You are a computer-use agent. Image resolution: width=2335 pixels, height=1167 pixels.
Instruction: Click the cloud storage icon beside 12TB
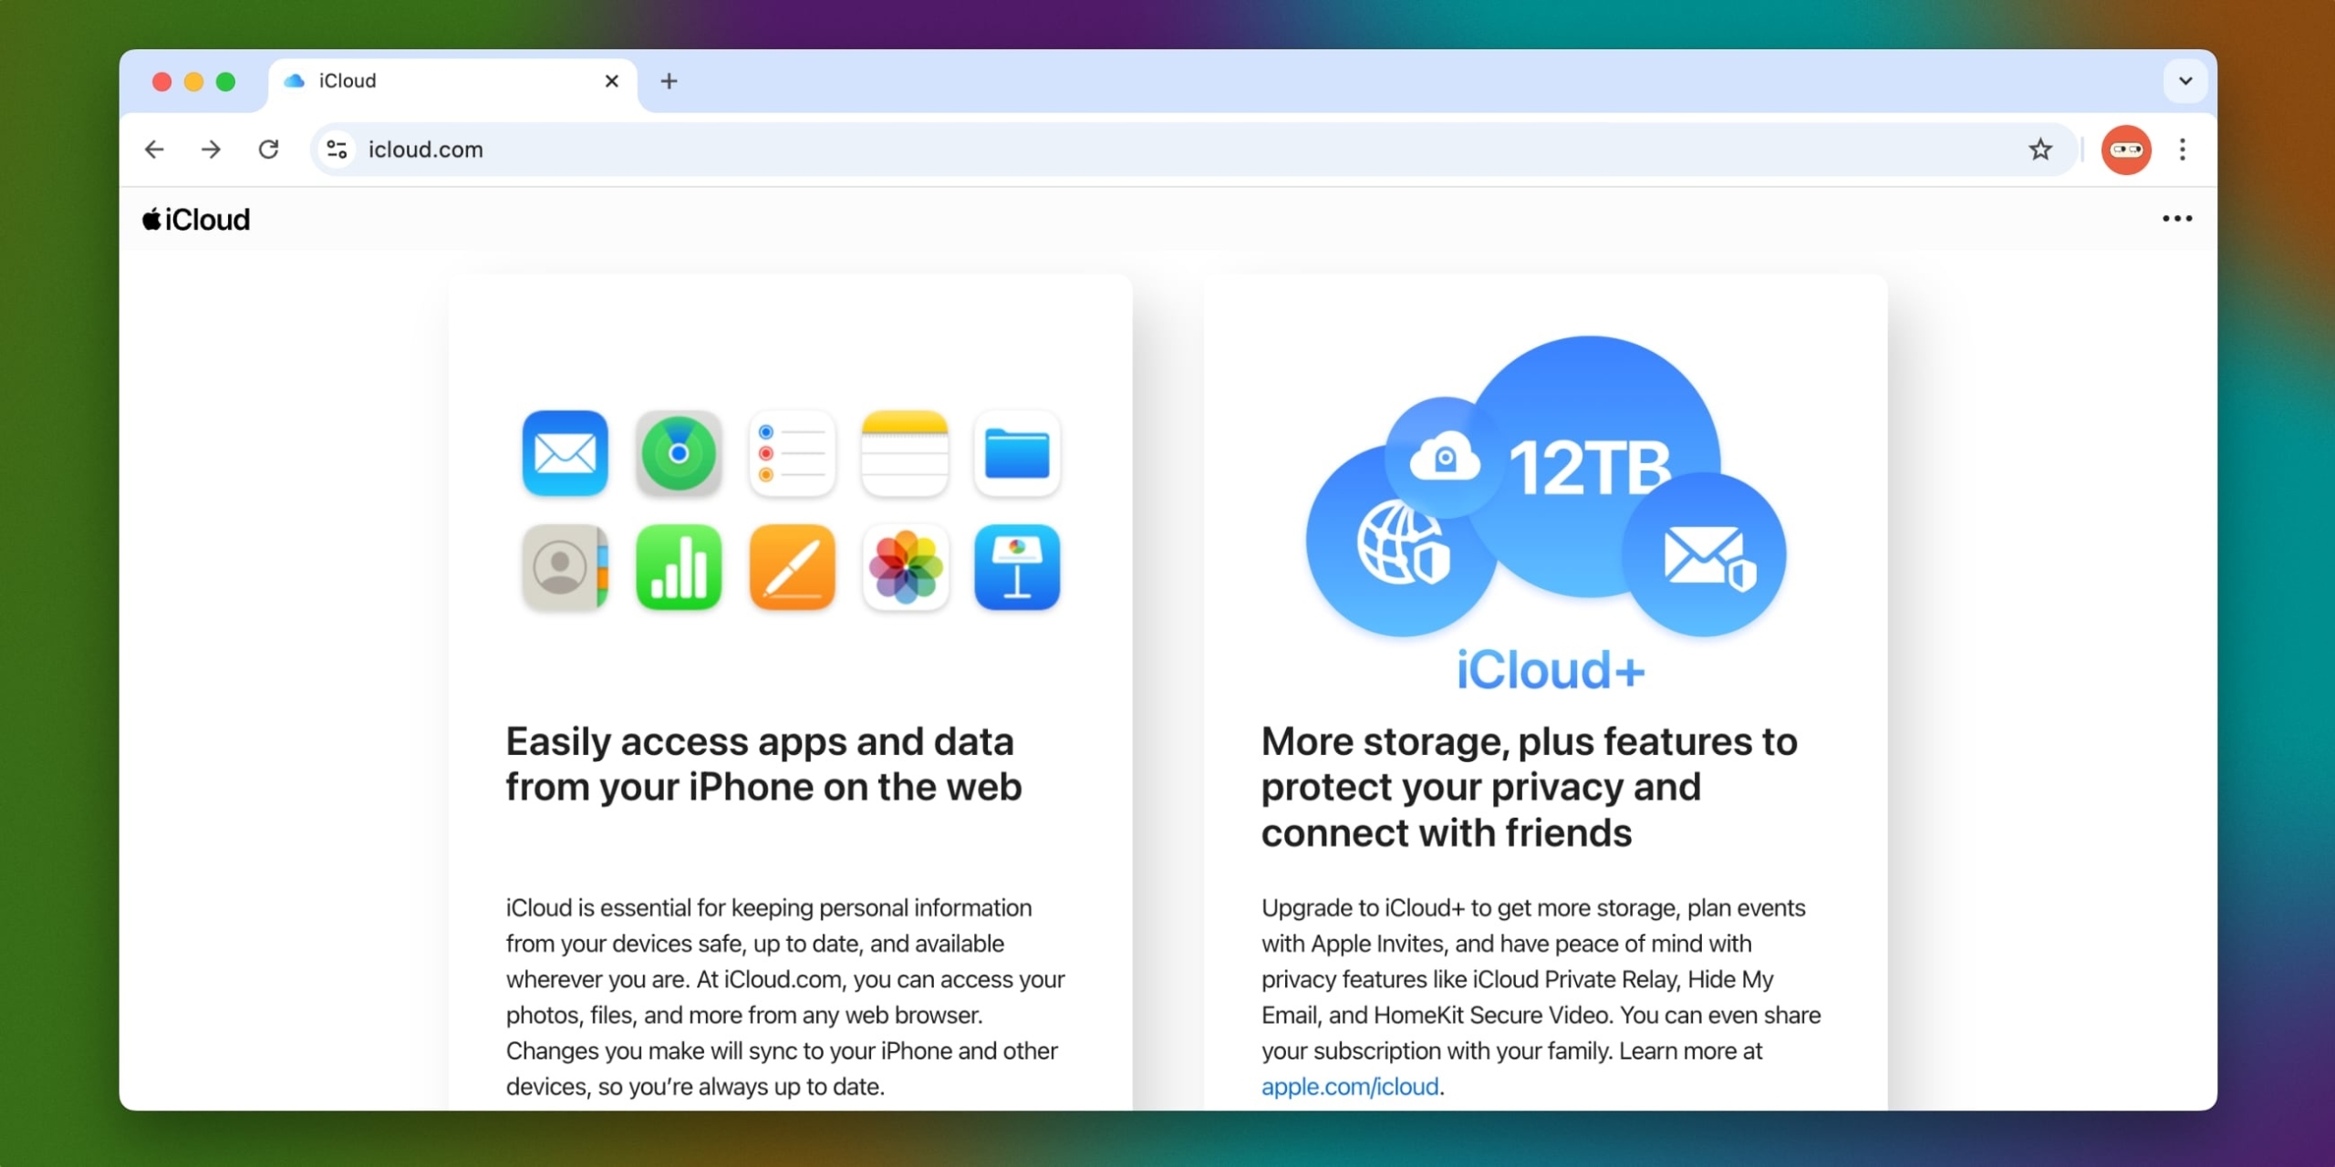click(x=1445, y=458)
